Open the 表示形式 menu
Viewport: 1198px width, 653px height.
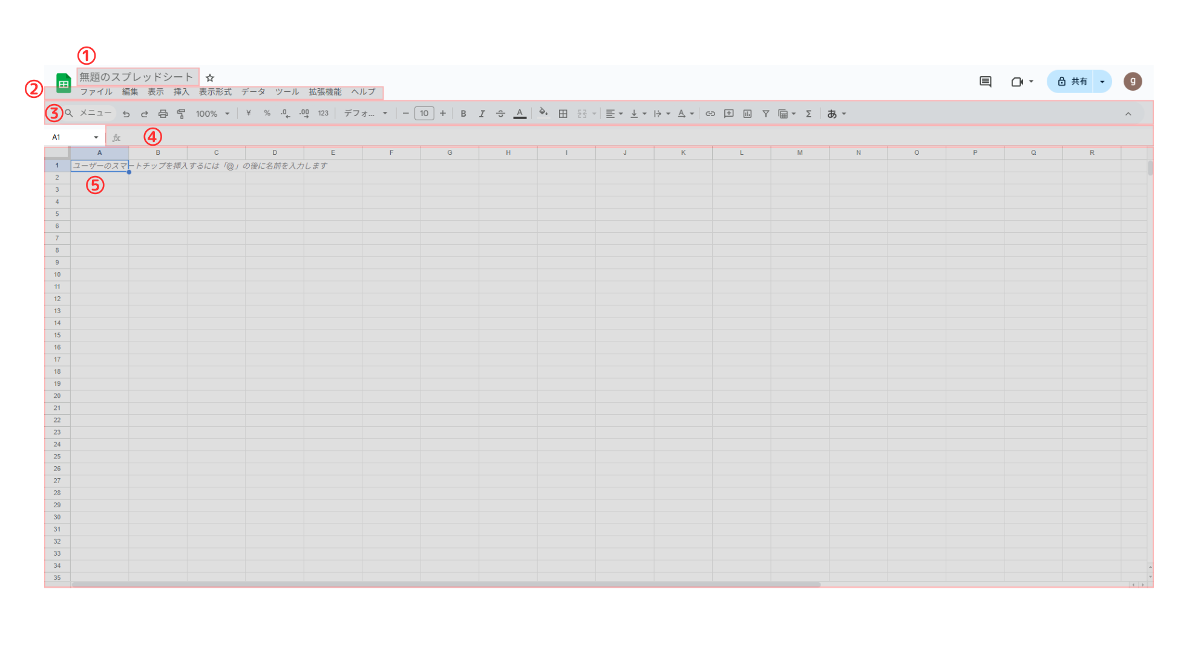(x=215, y=92)
